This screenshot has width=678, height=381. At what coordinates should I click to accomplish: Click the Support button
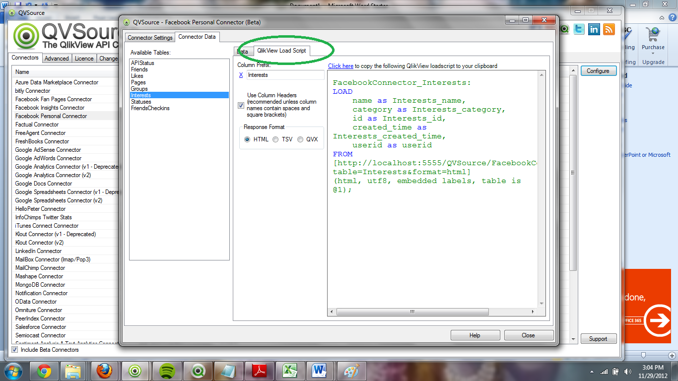[598, 339]
